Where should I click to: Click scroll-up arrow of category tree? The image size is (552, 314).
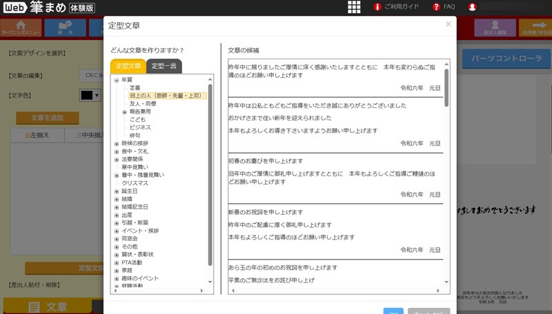[x=210, y=79]
